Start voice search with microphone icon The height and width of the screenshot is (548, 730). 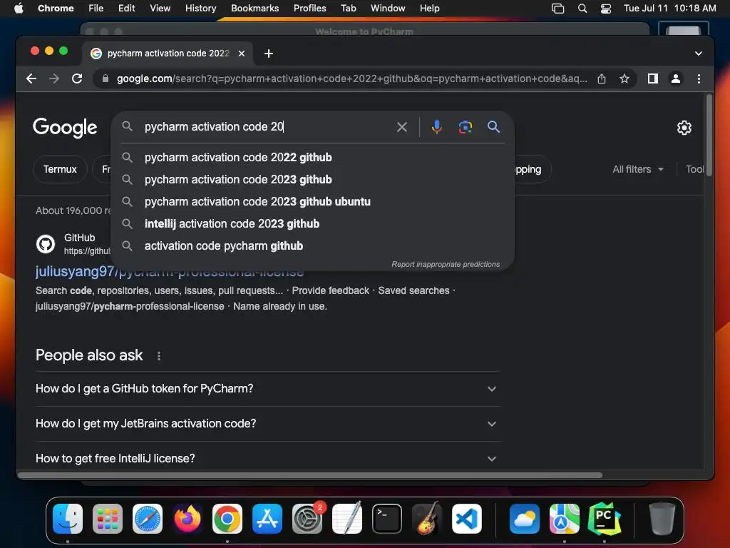click(437, 127)
